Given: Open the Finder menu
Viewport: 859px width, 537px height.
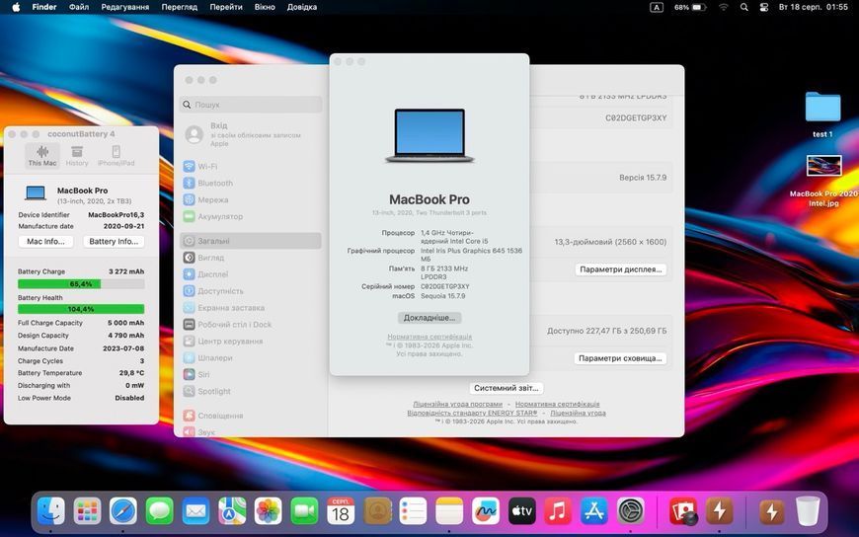Looking at the screenshot, I should tap(44, 7).
